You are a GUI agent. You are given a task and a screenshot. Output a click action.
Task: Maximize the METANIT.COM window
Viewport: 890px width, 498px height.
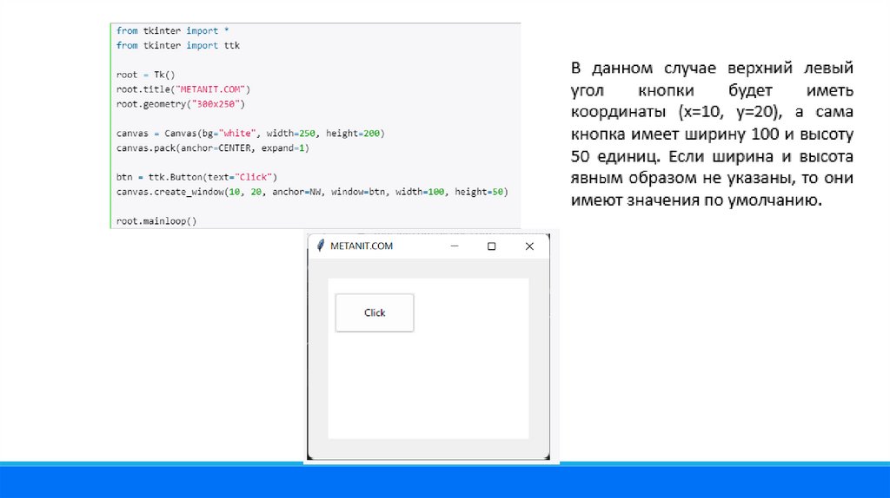tap(491, 246)
